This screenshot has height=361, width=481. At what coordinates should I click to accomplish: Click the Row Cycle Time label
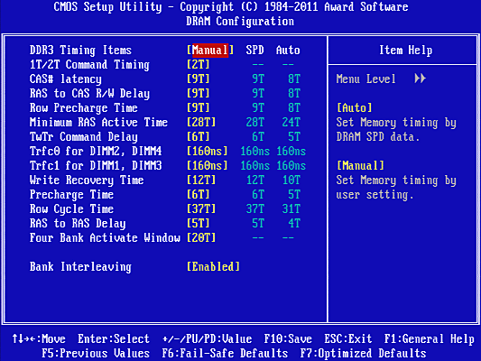pyautogui.click(x=72, y=208)
